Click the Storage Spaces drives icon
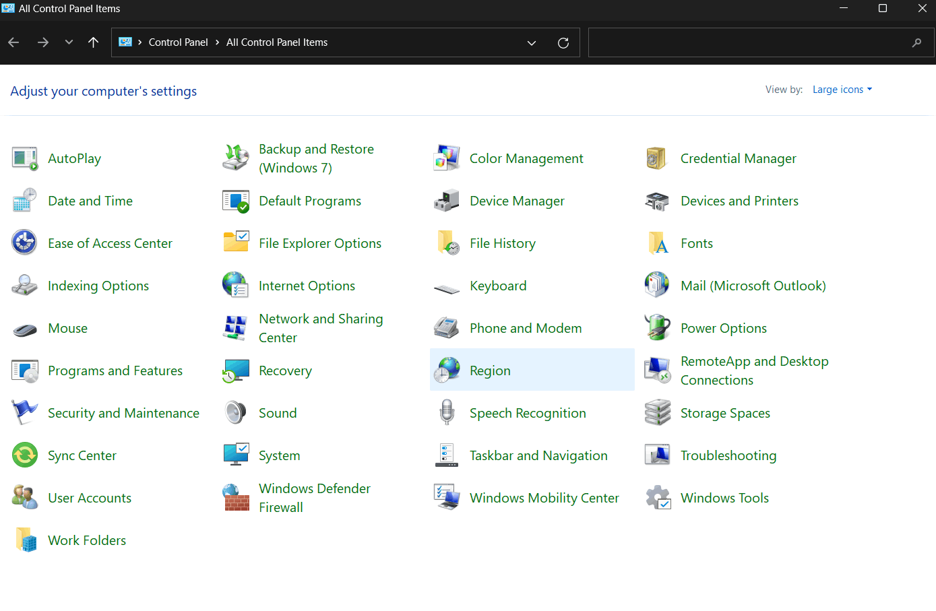 point(657,413)
